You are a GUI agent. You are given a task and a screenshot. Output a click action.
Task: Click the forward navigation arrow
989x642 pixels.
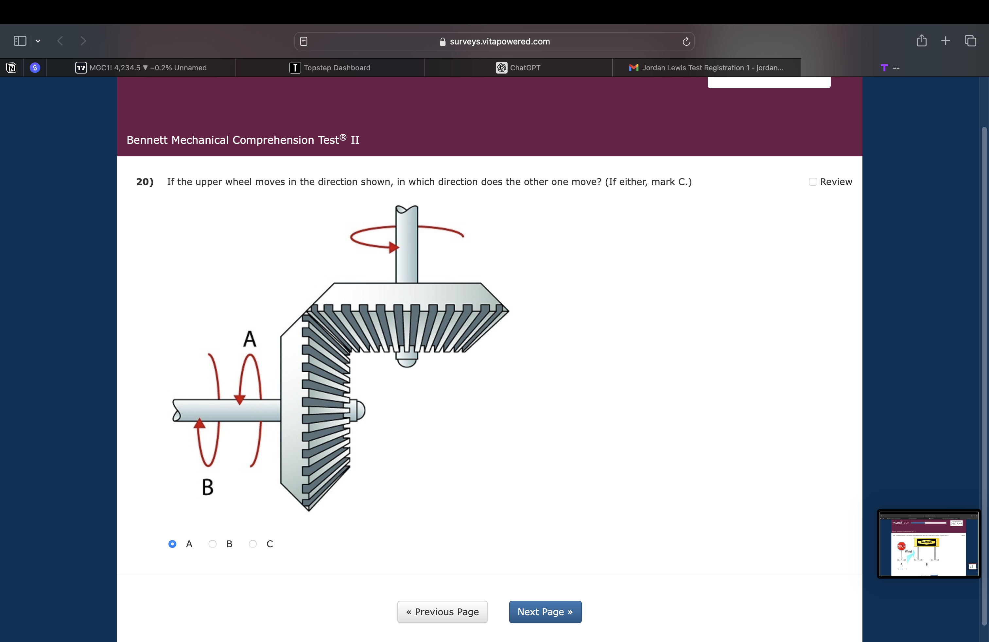(x=83, y=41)
